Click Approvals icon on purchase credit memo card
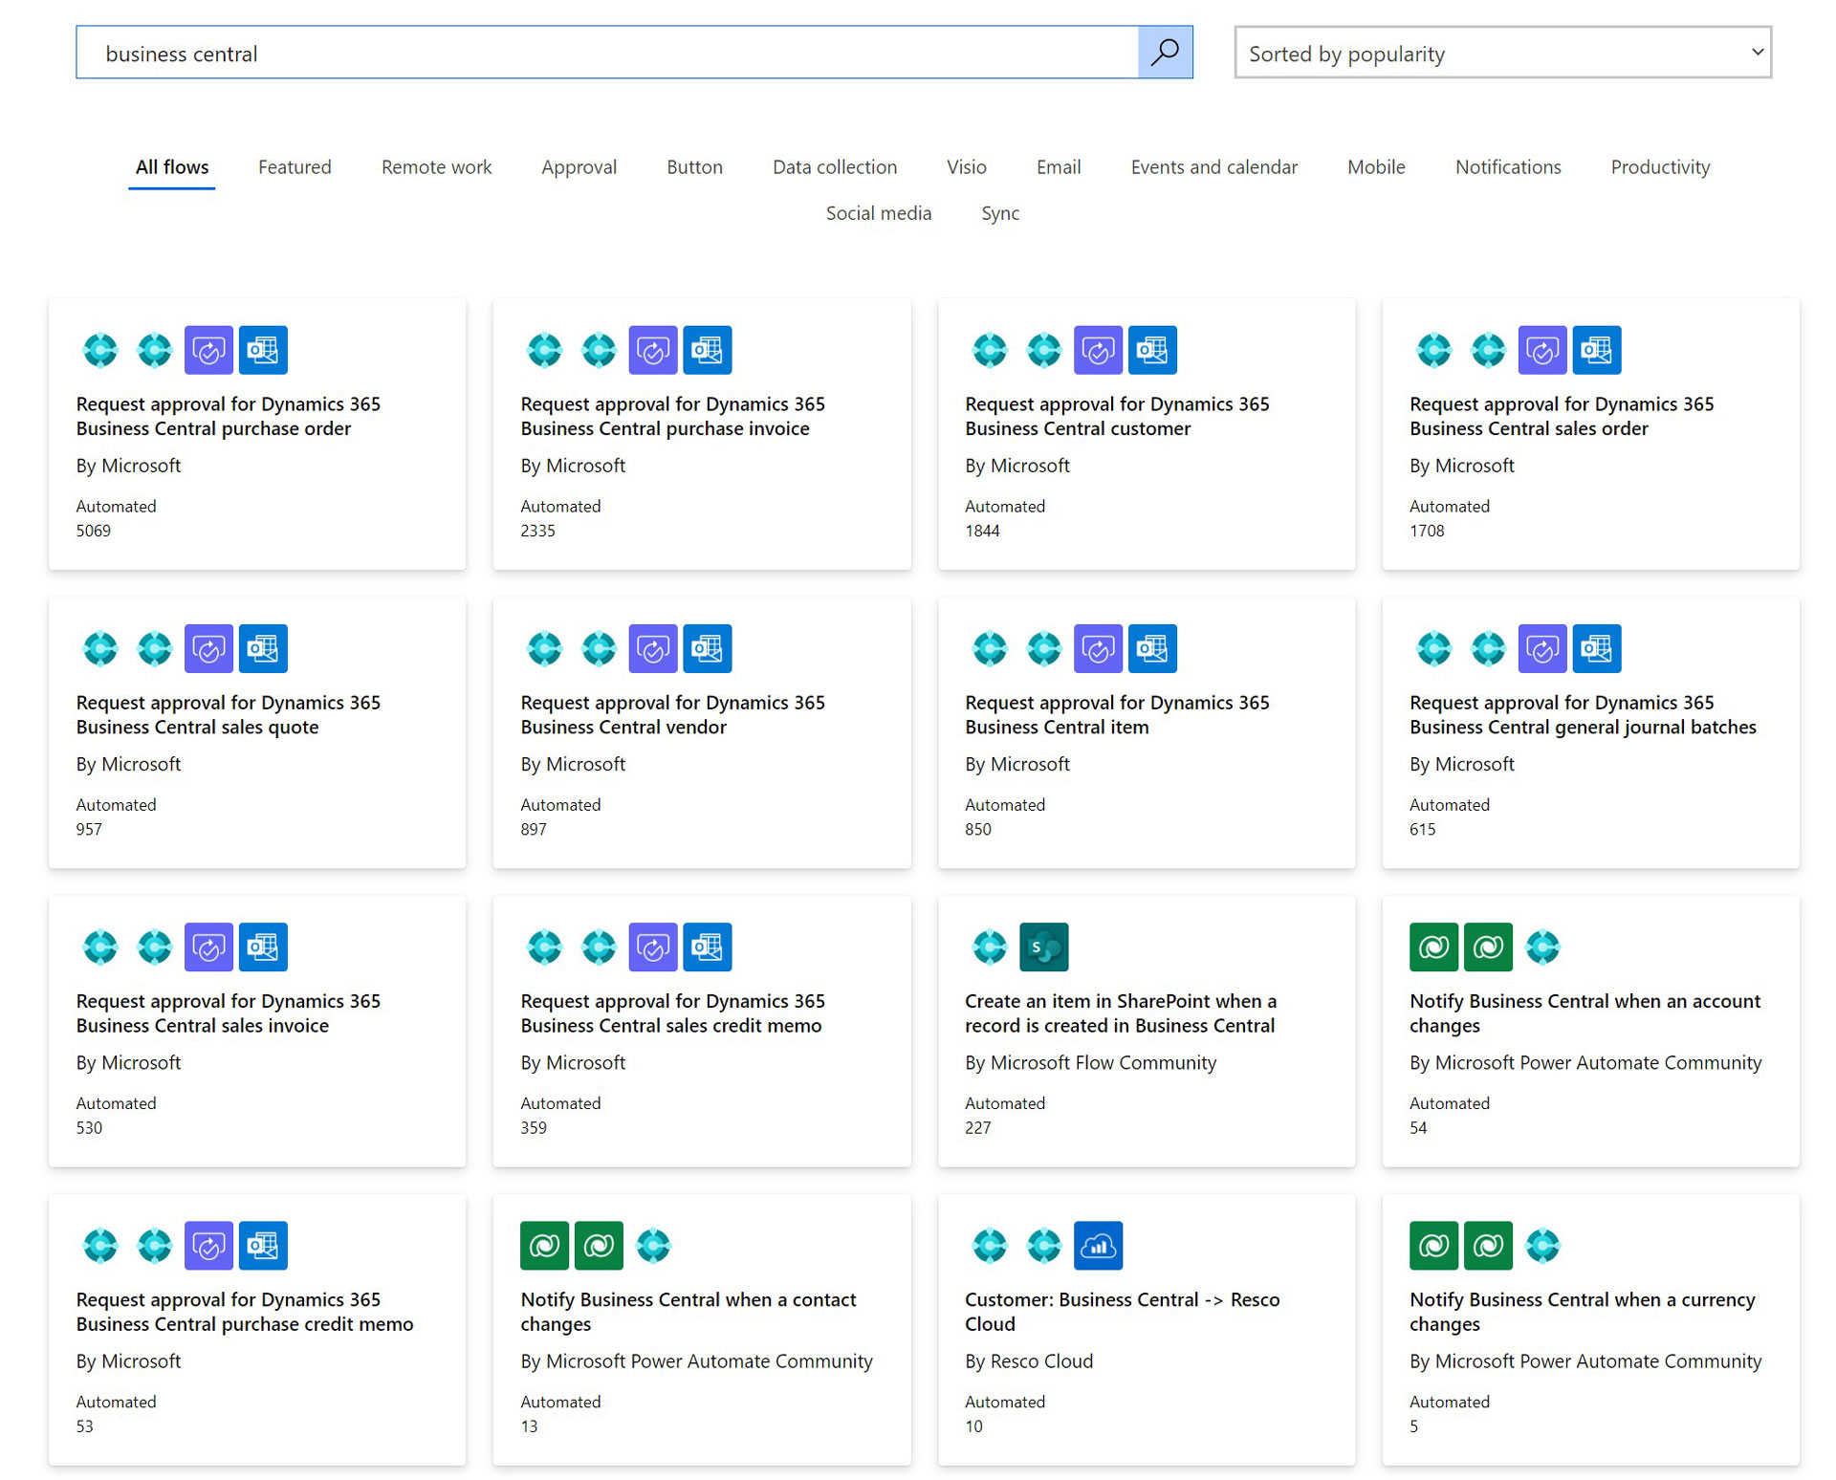This screenshot has height=1480, width=1836. point(208,1245)
